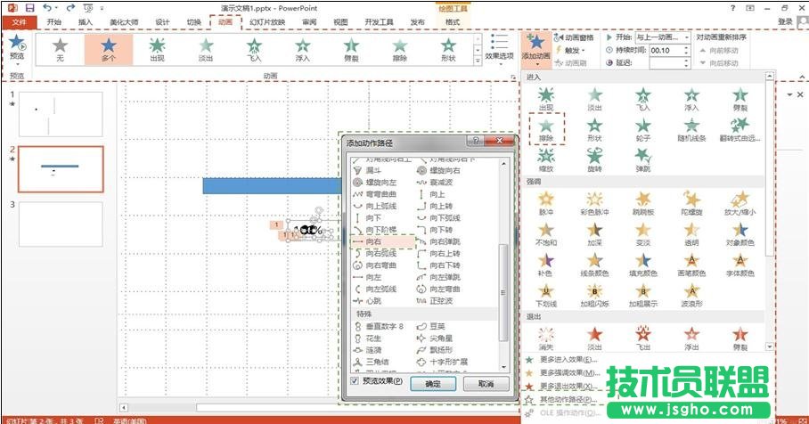The image size is (809, 424).
Task: Open the 文件 file tab
Action: click(x=19, y=22)
